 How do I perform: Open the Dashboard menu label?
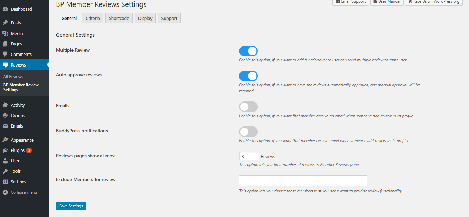click(x=21, y=9)
